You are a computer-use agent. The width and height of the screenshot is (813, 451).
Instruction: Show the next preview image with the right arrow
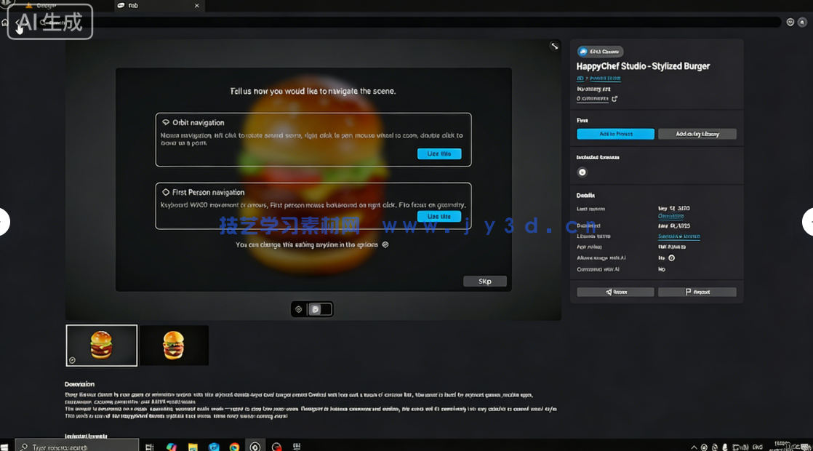coord(807,222)
